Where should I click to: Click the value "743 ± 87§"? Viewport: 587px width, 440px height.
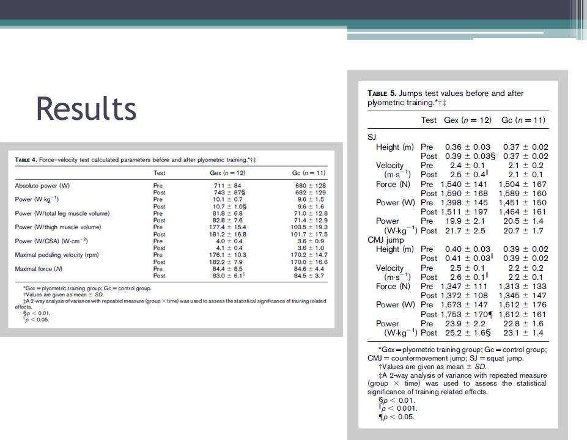tap(229, 193)
